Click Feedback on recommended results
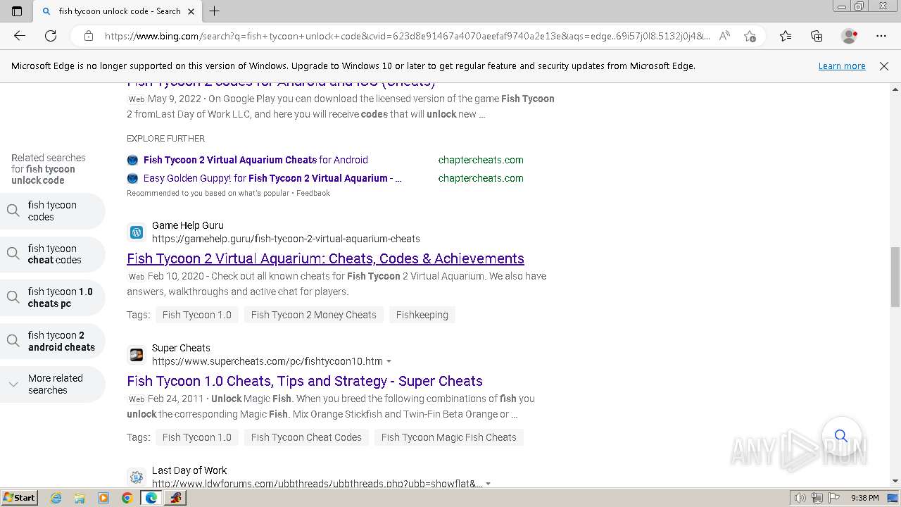 [313, 193]
